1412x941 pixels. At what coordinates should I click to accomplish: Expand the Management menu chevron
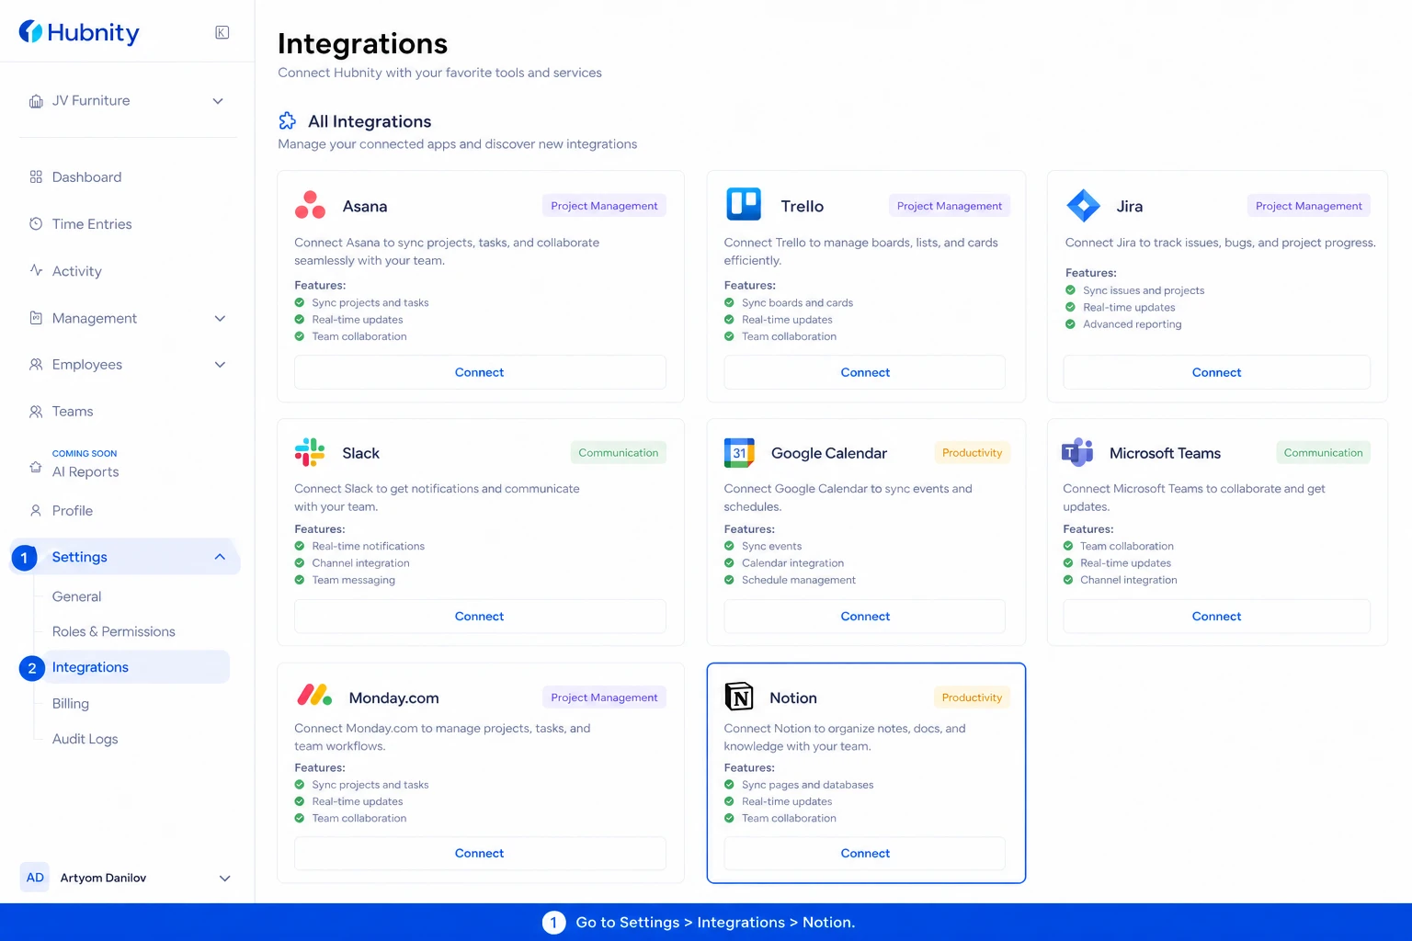tap(220, 318)
